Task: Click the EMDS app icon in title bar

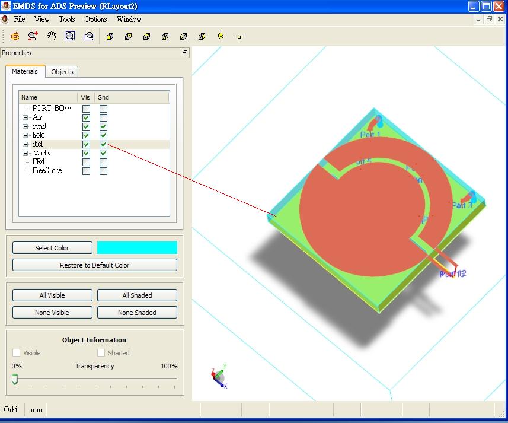Action: point(5,6)
